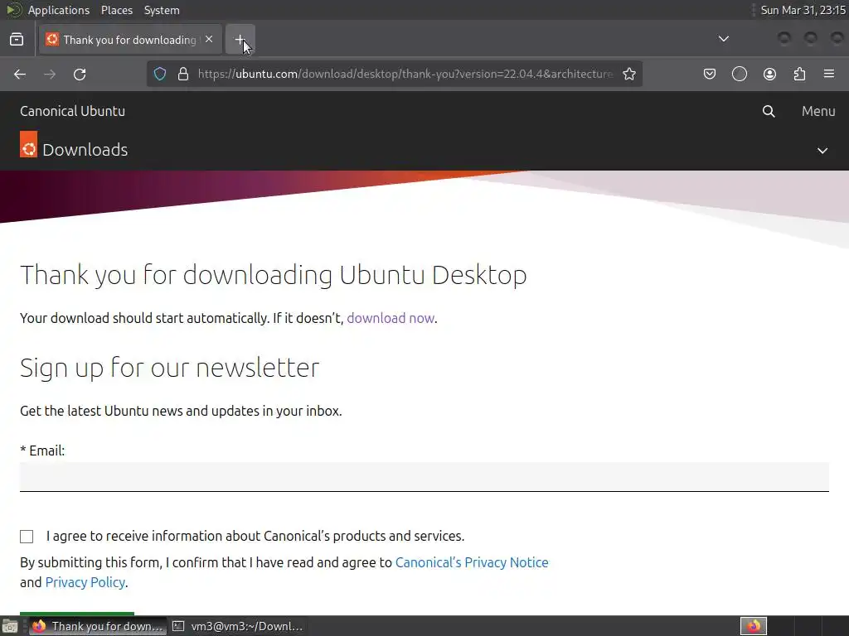The height and width of the screenshot is (636, 849).
Task: Click the Firefox workspace thumbnail in bottom panel
Action: 754,626
